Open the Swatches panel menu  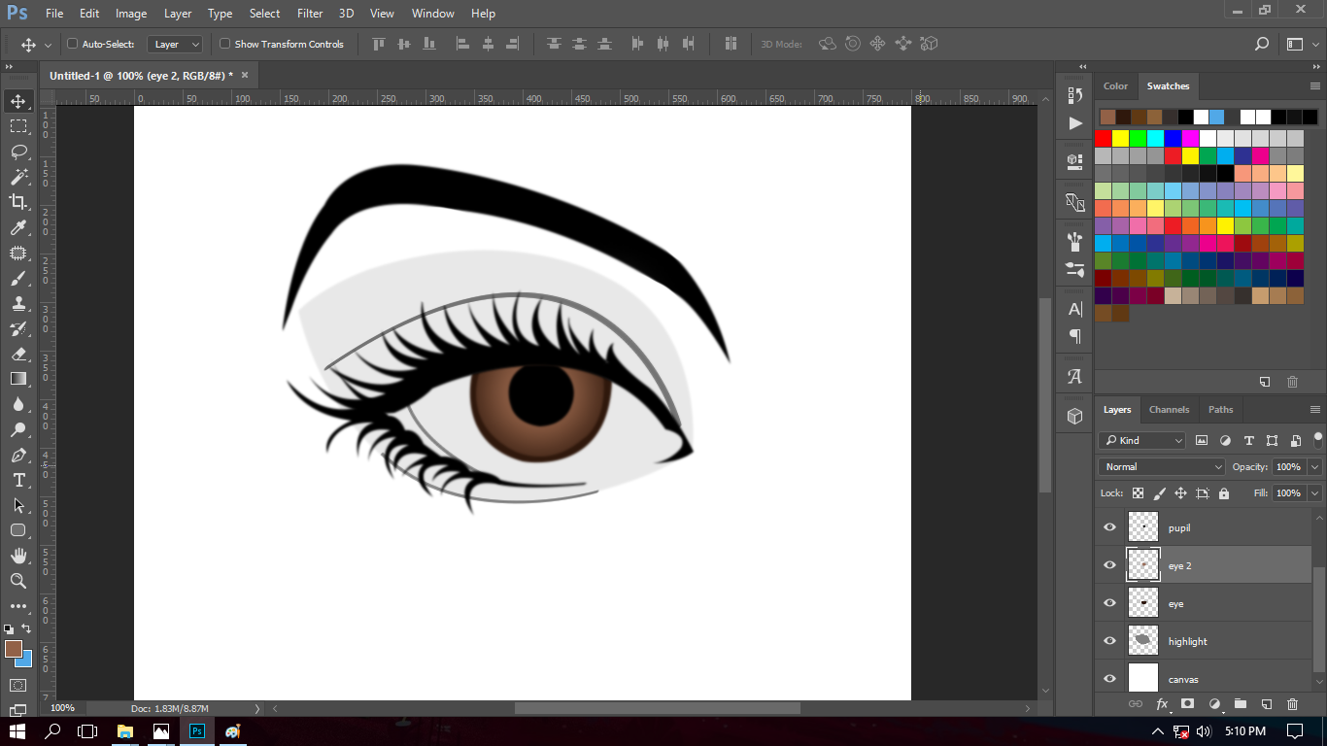(x=1314, y=86)
